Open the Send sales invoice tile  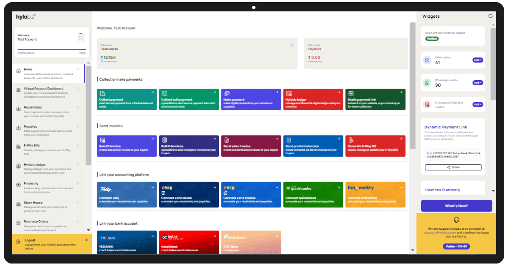click(251, 146)
